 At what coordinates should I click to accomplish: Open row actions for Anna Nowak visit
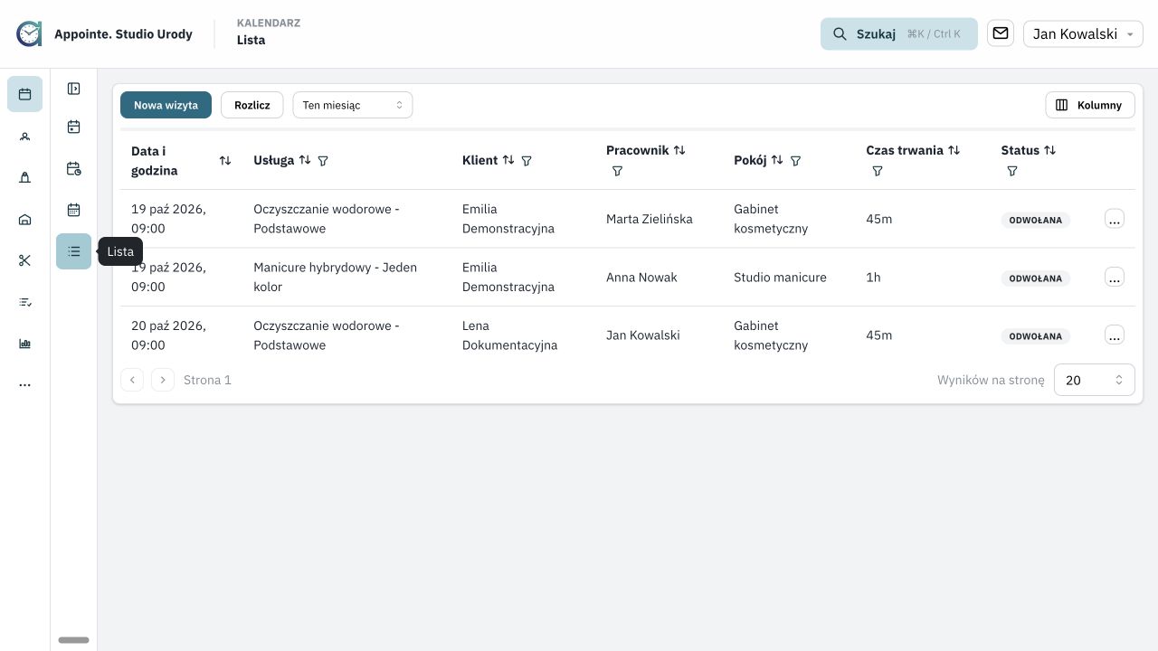click(1115, 277)
